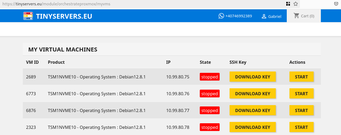Image resolution: width=341 pixels, height=135 pixels.
Task: Click the stopped state badge for VM 2689
Action: [210, 77]
